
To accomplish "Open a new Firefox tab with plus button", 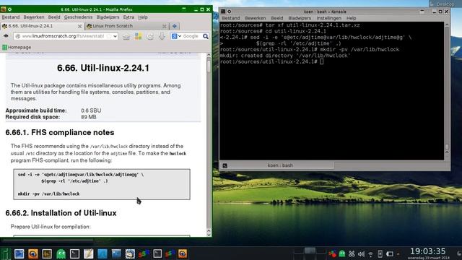I will (175, 26).
